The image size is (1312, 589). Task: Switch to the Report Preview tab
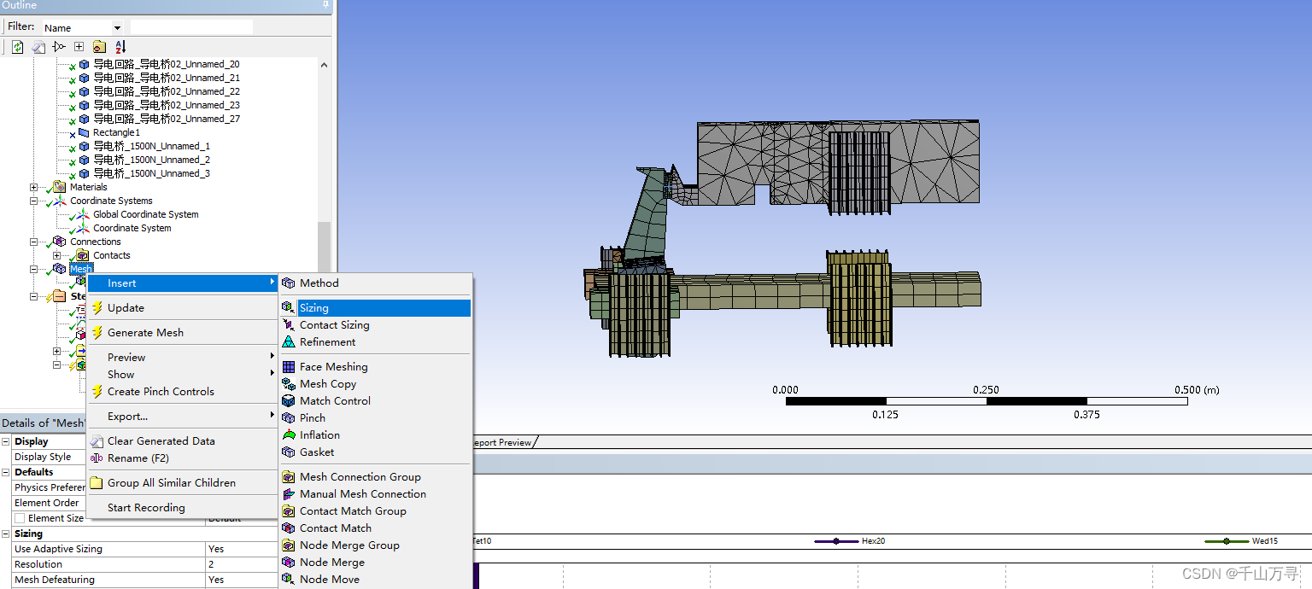click(503, 442)
